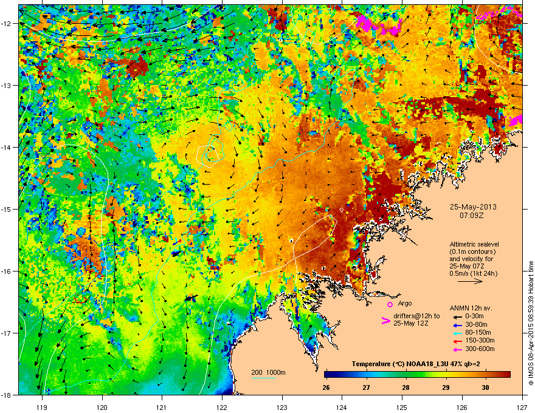Click the '25-May-2013' date label
Screen dimensions: 535x413
[473, 207]
